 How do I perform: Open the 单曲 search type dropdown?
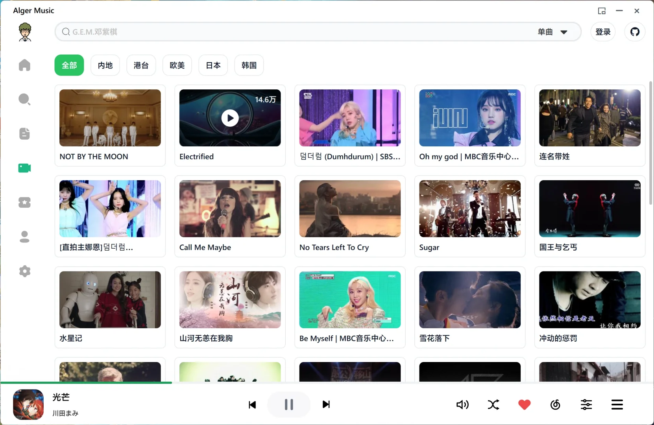553,32
